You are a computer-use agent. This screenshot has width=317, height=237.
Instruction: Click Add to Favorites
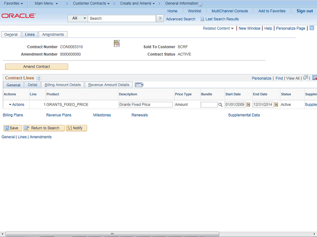click(272, 11)
